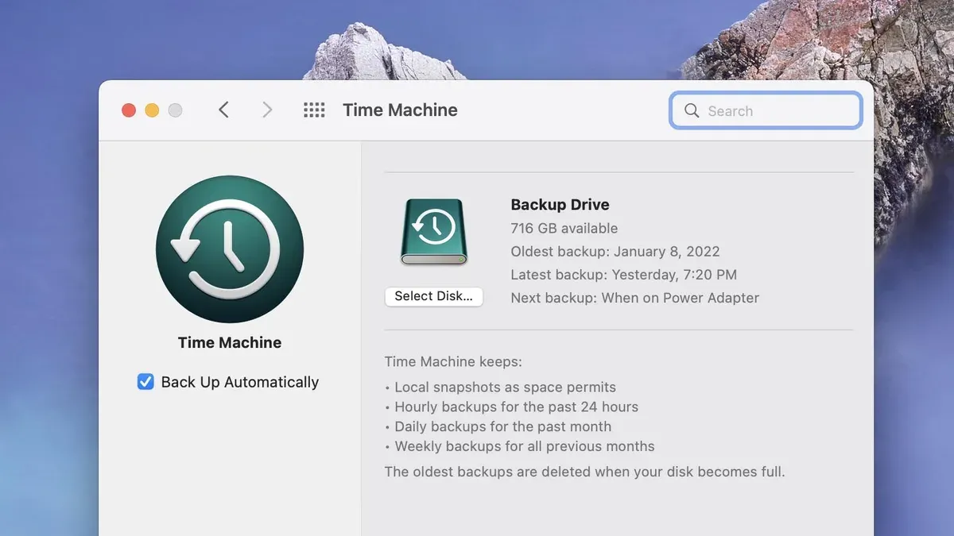Close the Time Machine window
Screen dimensions: 954x536
pos(129,110)
